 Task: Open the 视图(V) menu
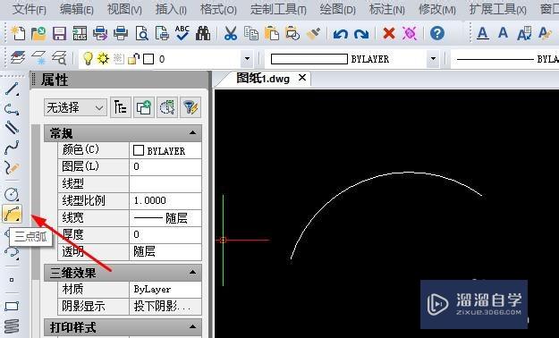(x=124, y=9)
